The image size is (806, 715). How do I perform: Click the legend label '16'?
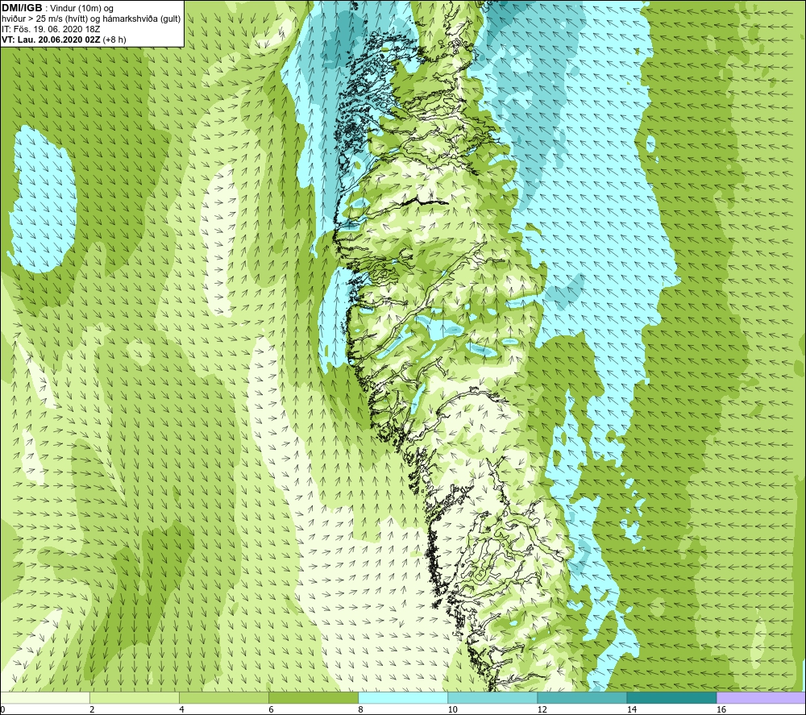(x=721, y=710)
